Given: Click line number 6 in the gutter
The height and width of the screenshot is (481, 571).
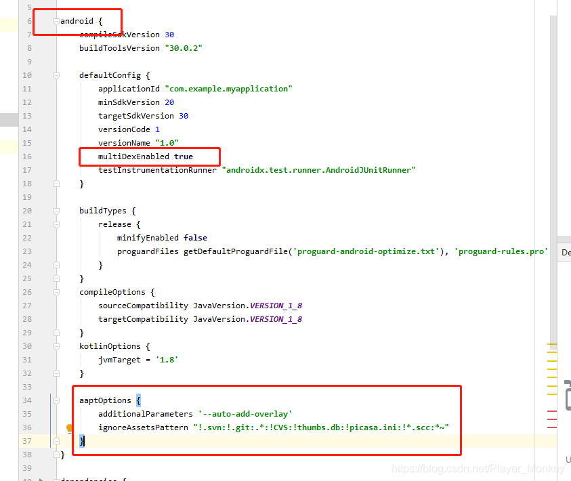Looking at the screenshot, I should coord(29,21).
